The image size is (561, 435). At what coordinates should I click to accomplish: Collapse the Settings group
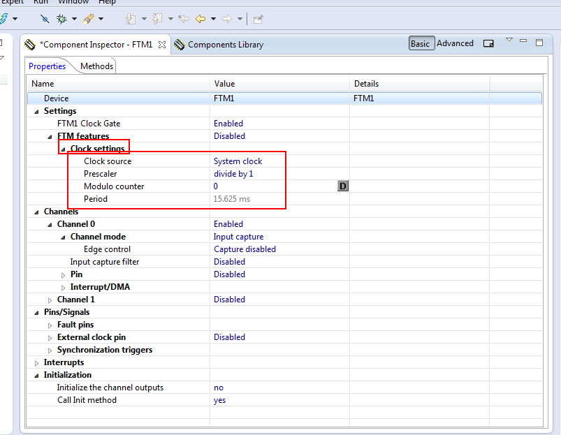point(36,112)
